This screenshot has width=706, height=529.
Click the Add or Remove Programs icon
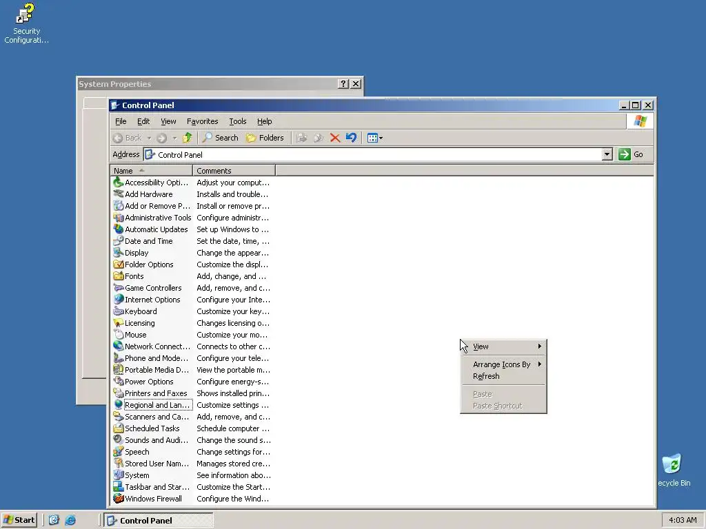coord(119,205)
